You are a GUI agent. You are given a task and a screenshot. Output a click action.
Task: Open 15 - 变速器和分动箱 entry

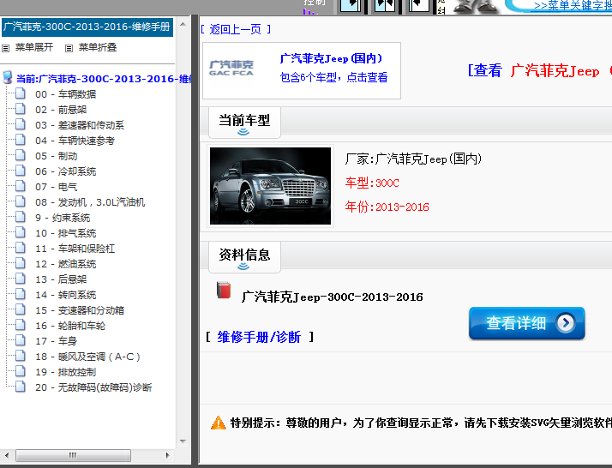tap(80, 310)
